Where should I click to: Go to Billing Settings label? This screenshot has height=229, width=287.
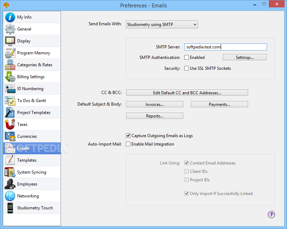tap(31, 77)
